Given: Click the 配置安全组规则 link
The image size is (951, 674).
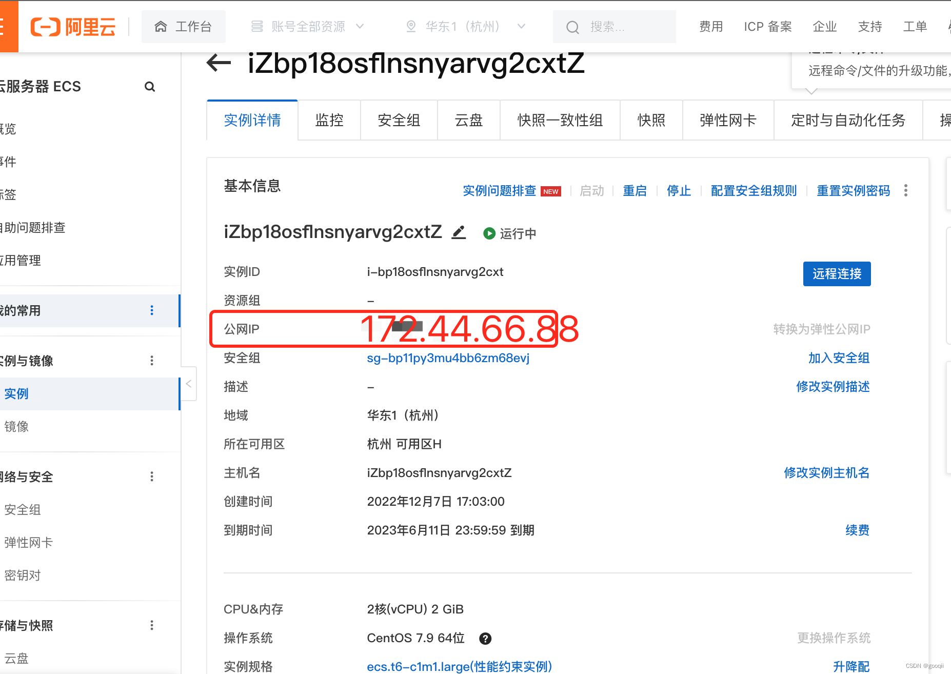Looking at the screenshot, I should tap(754, 191).
